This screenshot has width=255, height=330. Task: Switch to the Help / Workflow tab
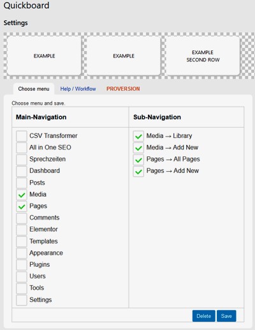pos(78,89)
